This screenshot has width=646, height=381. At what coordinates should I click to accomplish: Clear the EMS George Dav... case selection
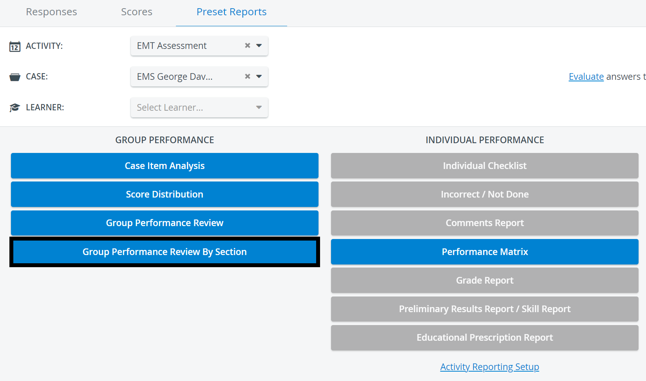[x=248, y=76]
